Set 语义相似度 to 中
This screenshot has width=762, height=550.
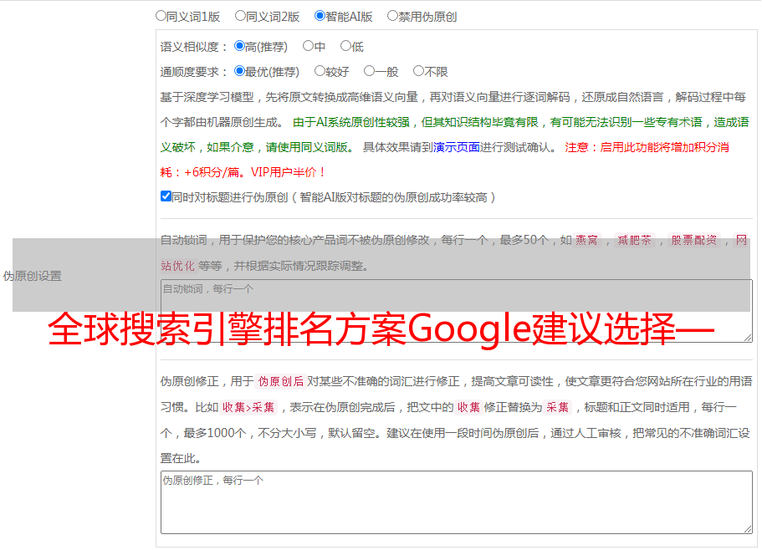[x=308, y=46]
